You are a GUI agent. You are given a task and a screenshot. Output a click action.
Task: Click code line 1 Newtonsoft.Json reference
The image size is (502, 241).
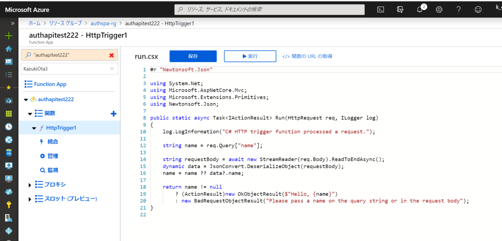click(x=182, y=69)
